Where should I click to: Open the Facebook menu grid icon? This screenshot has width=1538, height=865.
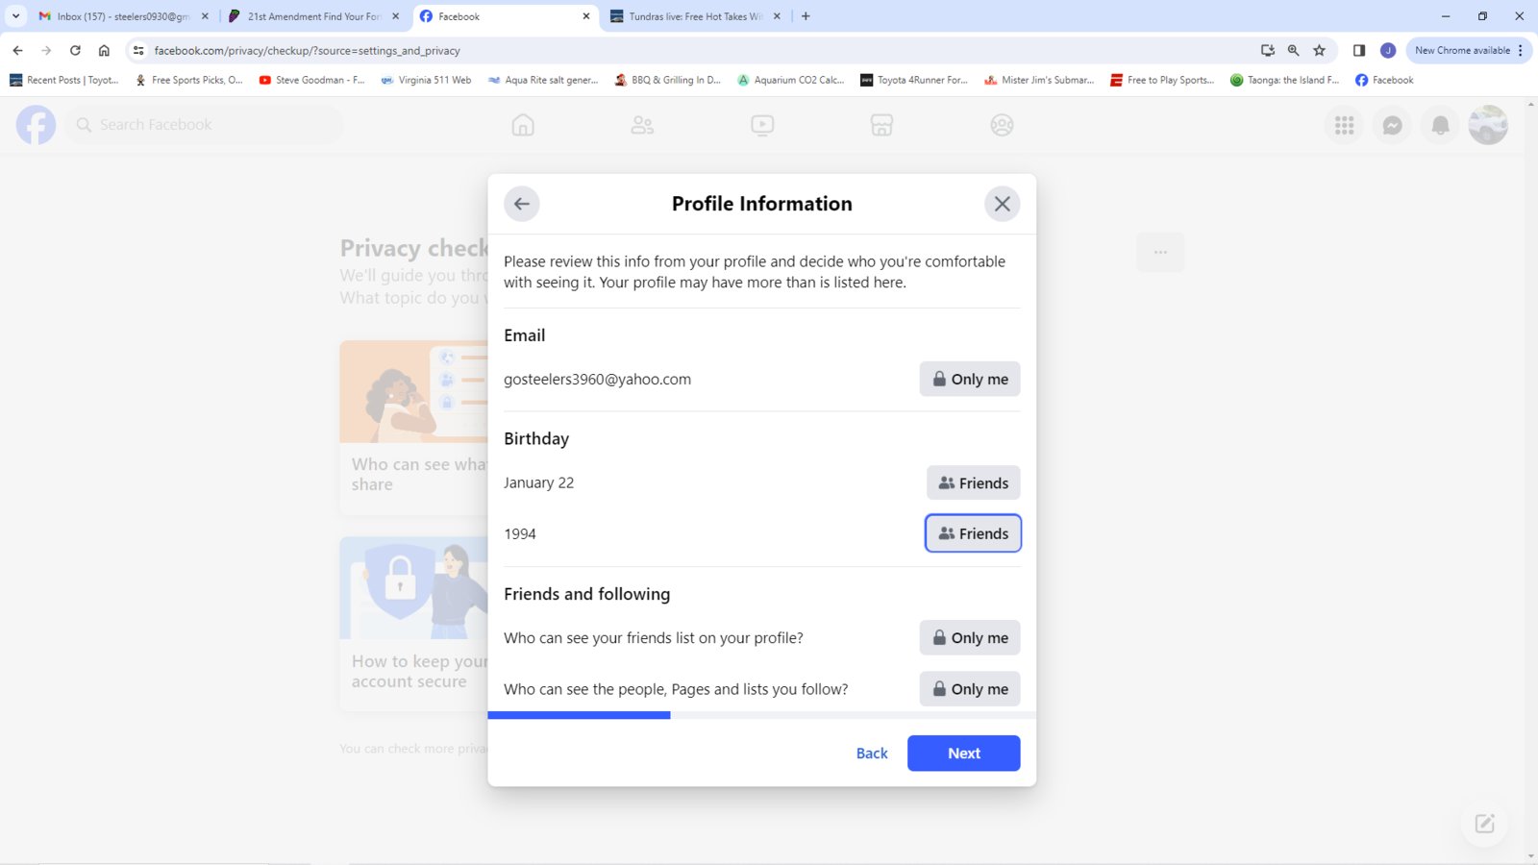coord(1344,125)
